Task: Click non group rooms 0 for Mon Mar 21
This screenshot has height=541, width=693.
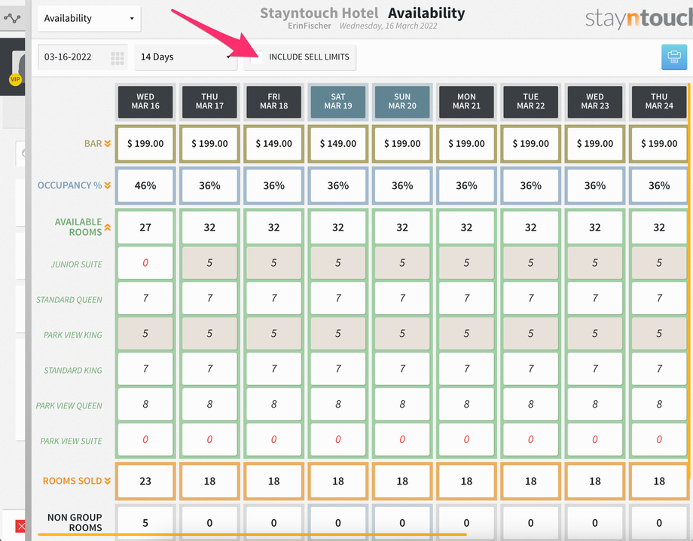Action: [x=466, y=523]
